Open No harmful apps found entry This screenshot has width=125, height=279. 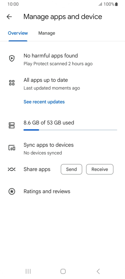pyautogui.click(x=62, y=59)
